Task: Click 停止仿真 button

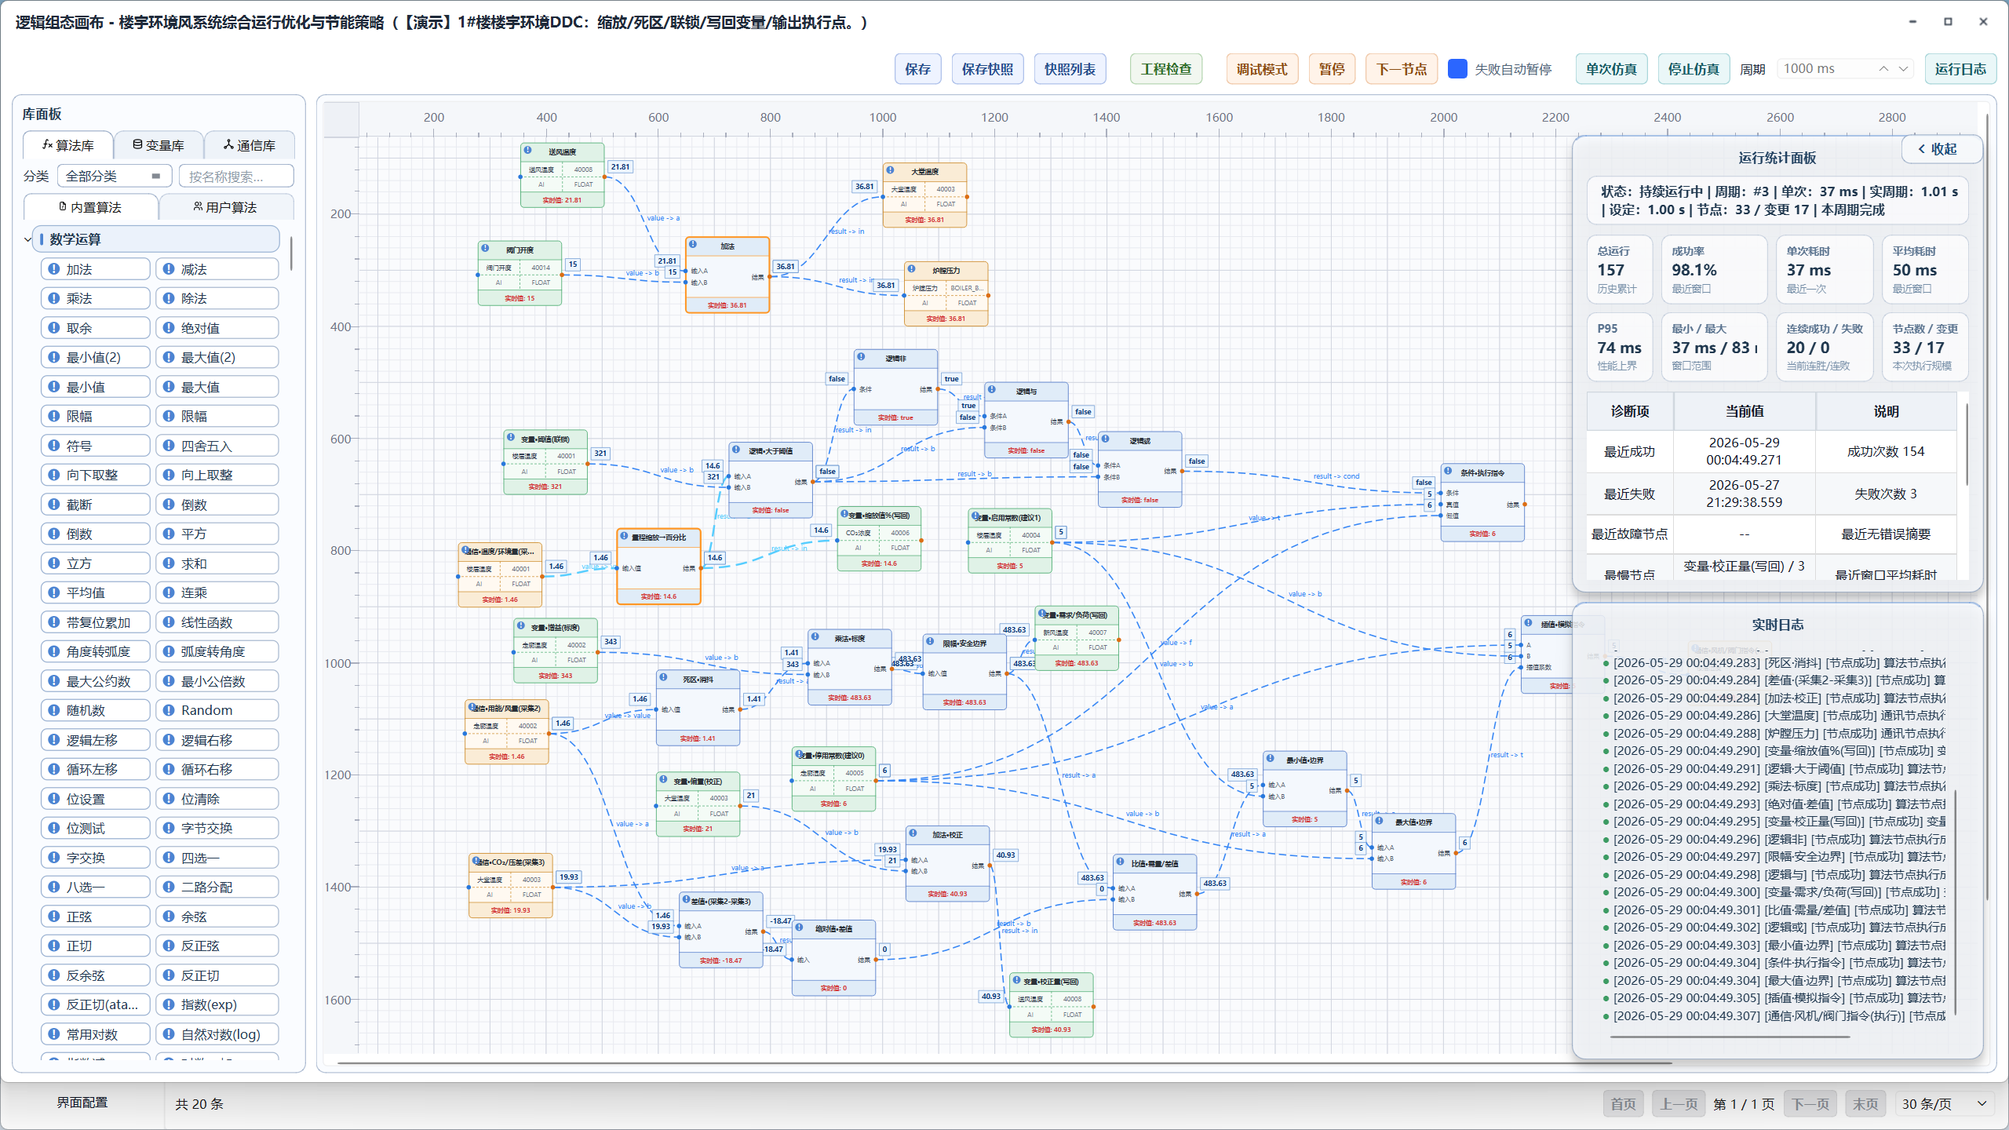Action: click(x=1694, y=69)
